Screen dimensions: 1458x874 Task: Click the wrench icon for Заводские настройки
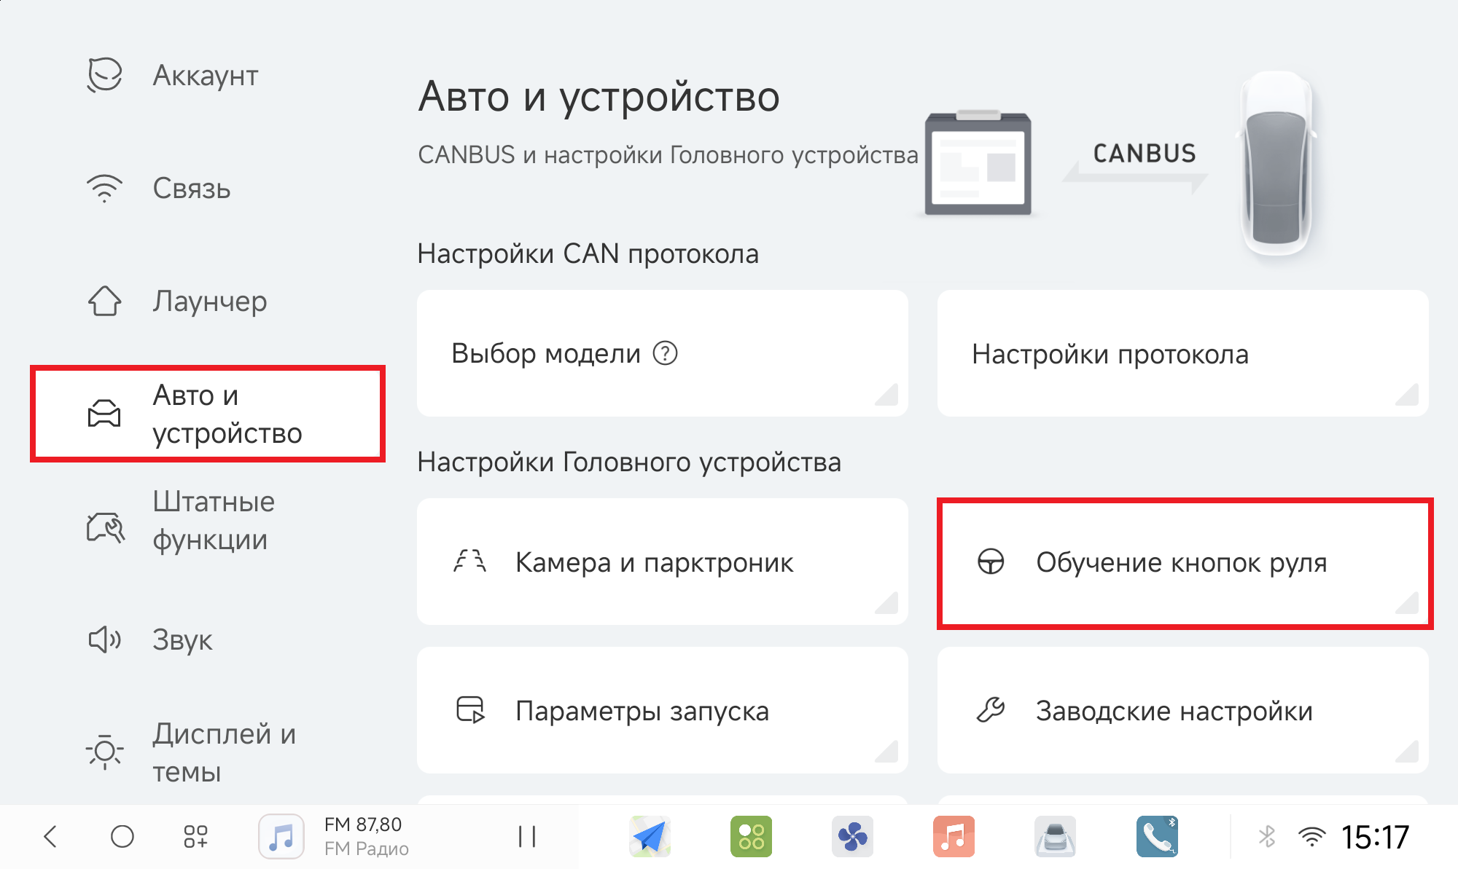coord(991,710)
